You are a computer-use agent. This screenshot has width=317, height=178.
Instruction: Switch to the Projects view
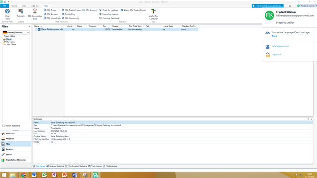pyautogui.click(x=16, y=139)
